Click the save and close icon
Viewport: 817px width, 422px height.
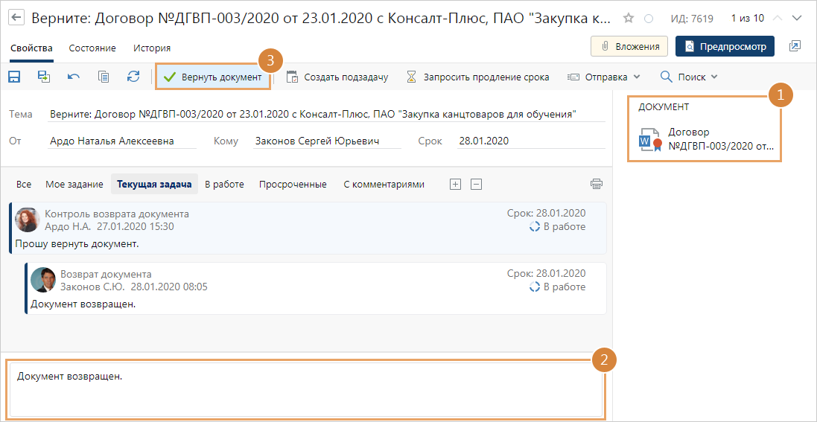click(x=44, y=77)
